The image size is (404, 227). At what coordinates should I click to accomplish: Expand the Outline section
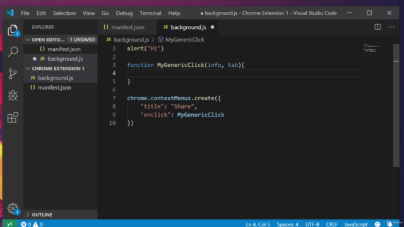point(28,214)
